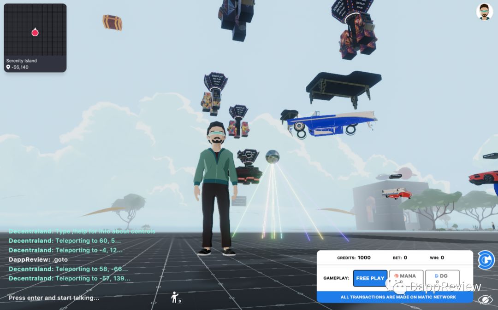The image size is (498, 310).
Task: Click the BET: 0 value
Action: tap(400, 258)
